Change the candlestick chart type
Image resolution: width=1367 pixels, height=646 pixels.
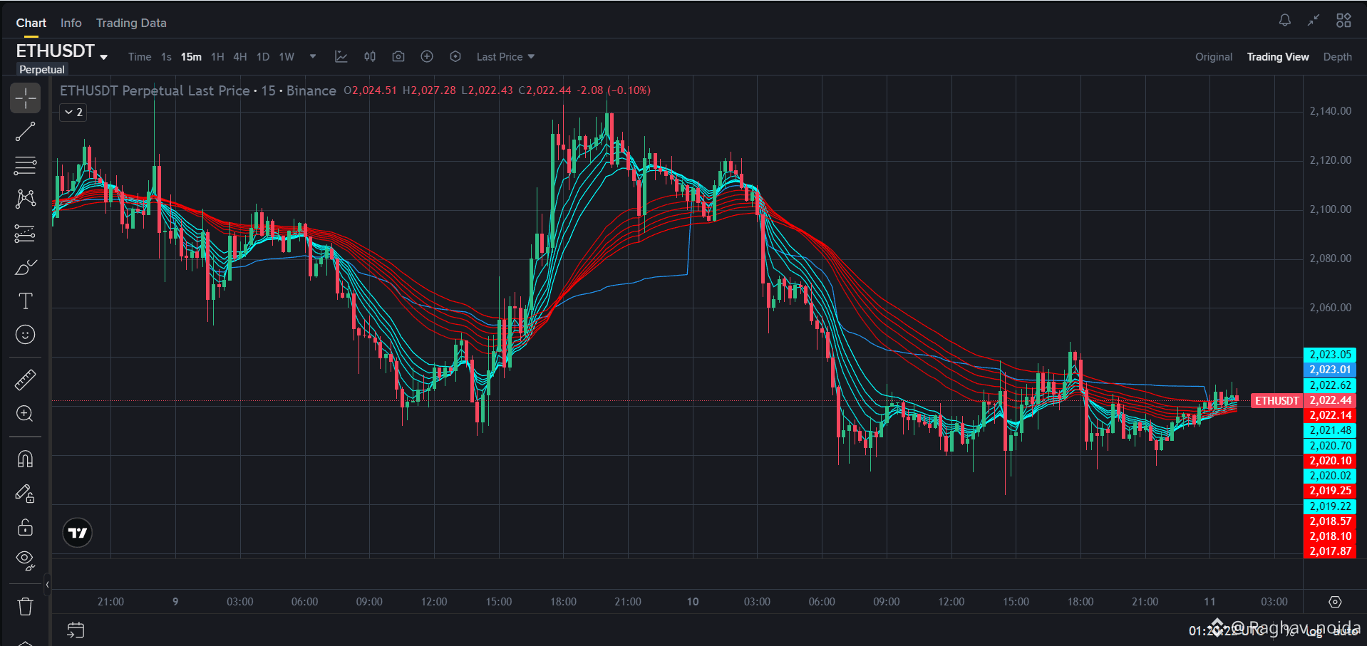tap(370, 56)
